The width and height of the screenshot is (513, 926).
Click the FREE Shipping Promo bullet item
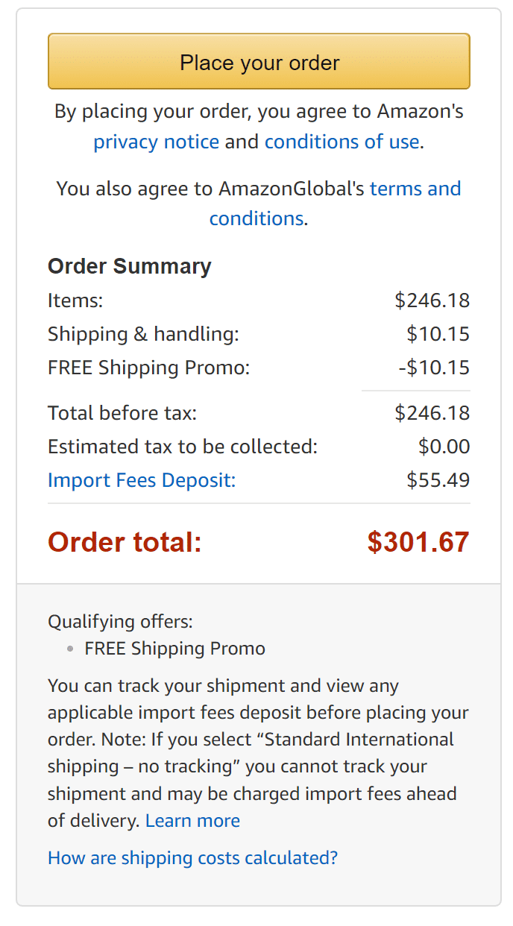pyautogui.click(x=174, y=649)
